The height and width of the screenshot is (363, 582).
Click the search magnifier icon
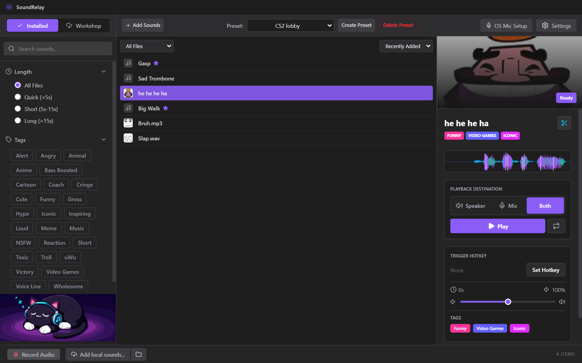[12, 49]
